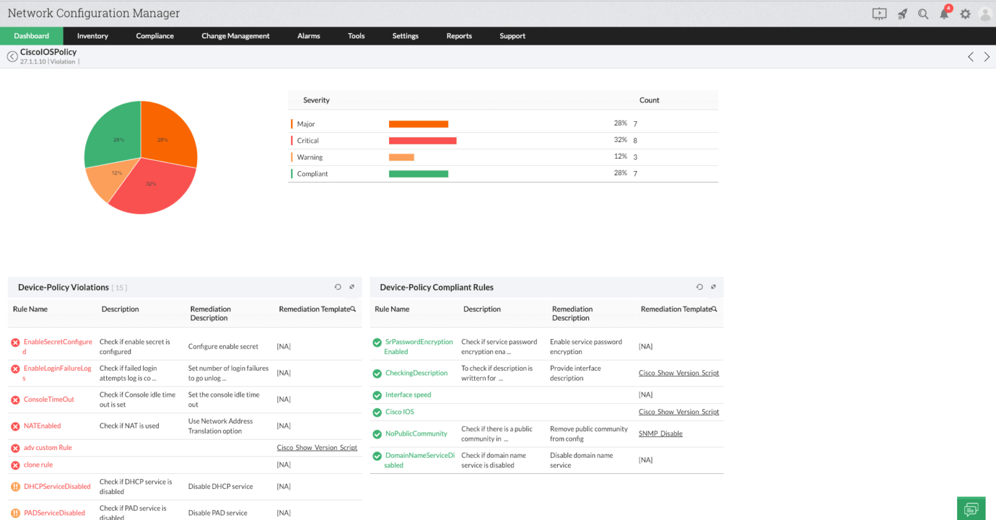Open the search magnifier in the top bar
The width and height of the screenshot is (996, 520).
click(x=923, y=14)
